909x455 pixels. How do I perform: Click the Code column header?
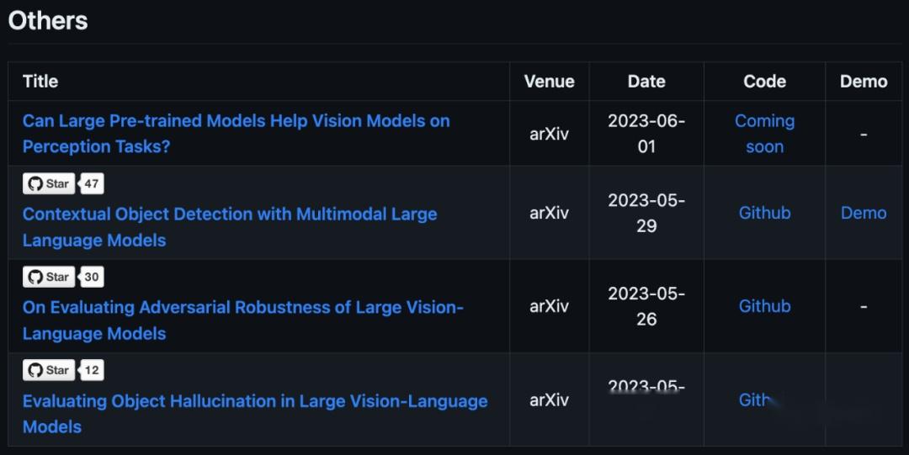pos(764,82)
